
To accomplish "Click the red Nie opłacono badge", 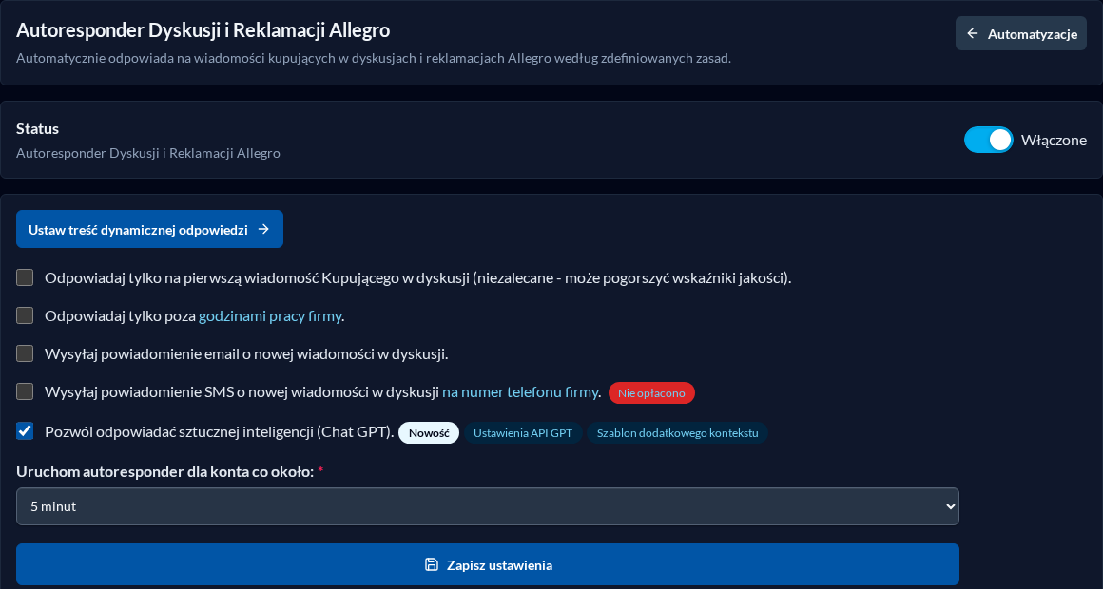I will [651, 393].
